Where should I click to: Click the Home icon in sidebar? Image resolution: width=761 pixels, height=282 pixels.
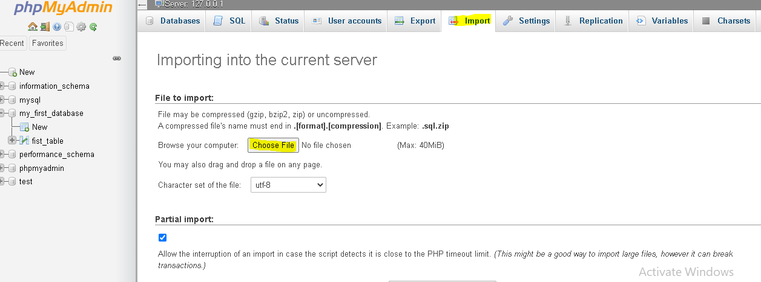(33, 27)
